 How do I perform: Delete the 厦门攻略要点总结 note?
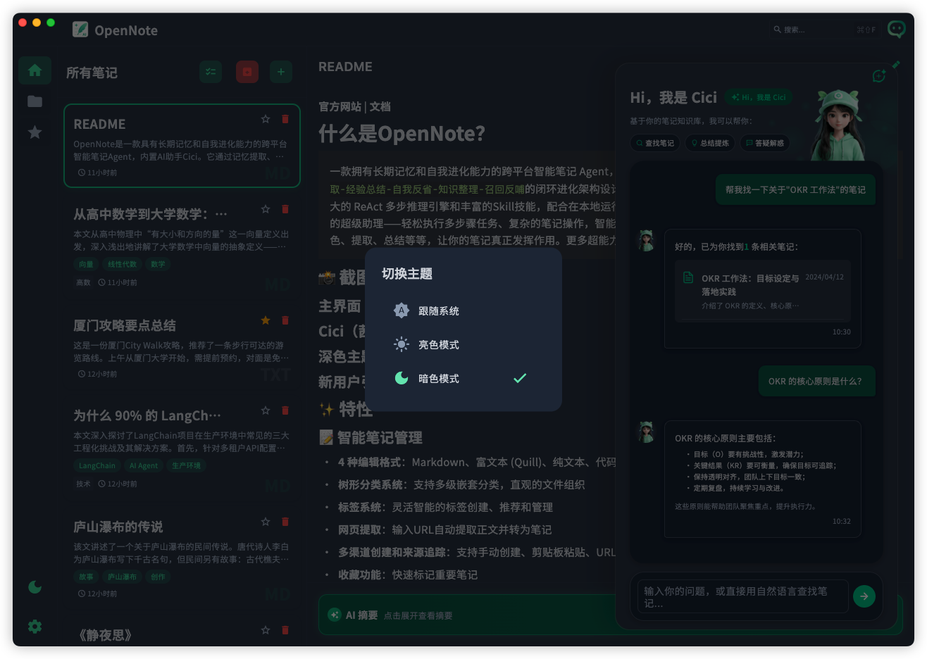[285, 320]
